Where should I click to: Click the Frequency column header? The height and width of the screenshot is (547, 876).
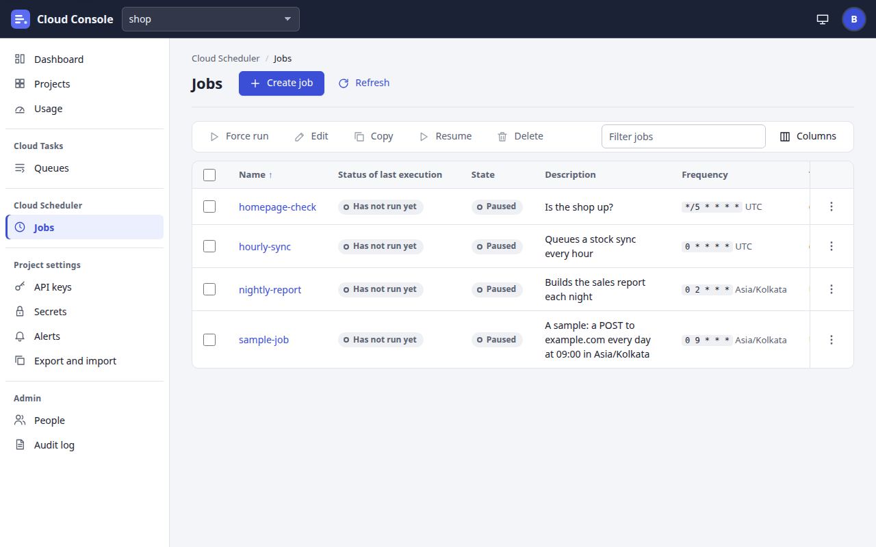(705, 175)
